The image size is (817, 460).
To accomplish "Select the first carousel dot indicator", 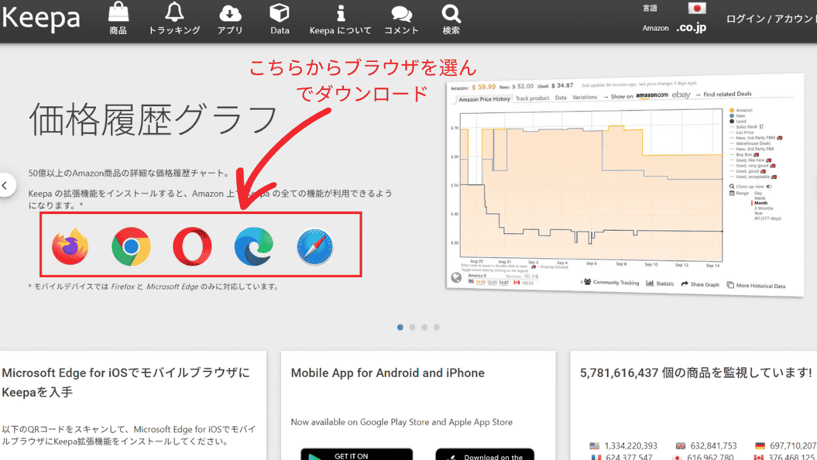I will pyautogui.click(x=400, y=327).
